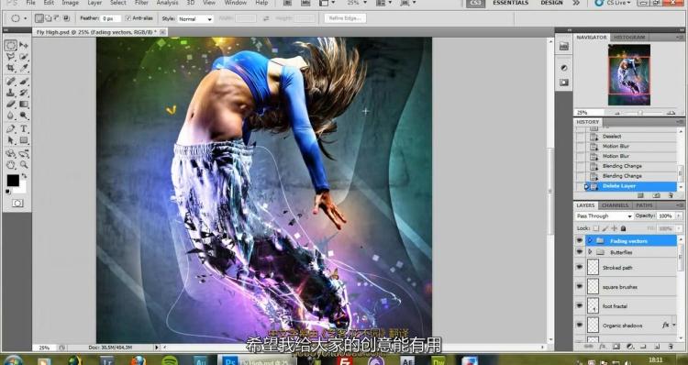Click the foreground color swatch

pyautogui.click(x=13, y=181)
